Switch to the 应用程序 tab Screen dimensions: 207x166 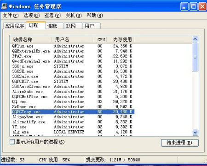click(x=15, y=26)
